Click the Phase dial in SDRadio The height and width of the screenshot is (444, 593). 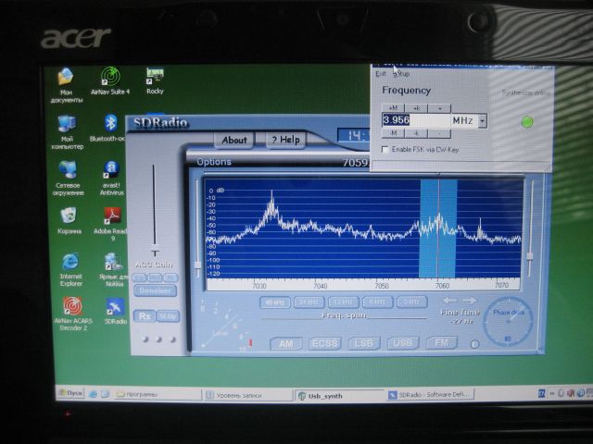(x=508, y=322)
